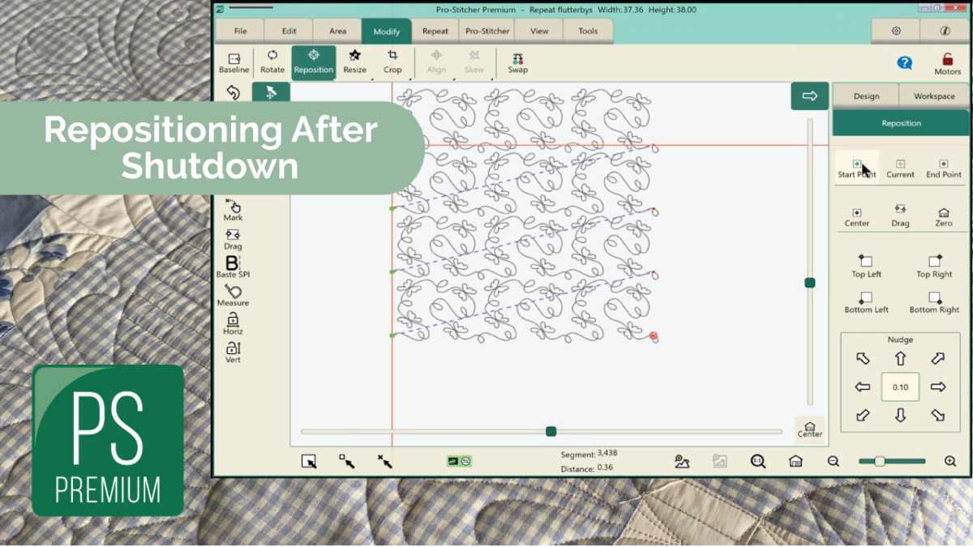Screen dimensions: 973x547
Task: Toggle the Horiz lock
Action: [x=233, y=323]
